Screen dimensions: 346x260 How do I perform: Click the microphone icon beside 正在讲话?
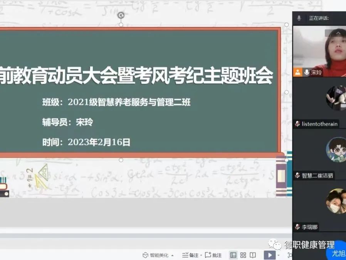pos(299,18)
